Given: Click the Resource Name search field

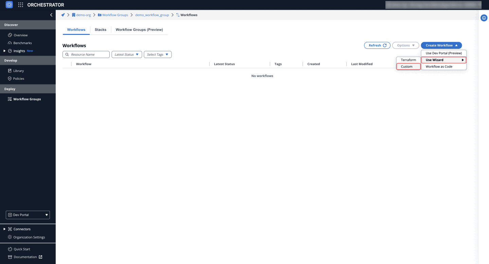Looking at the screenshot, I should click(x=86, y=54).
